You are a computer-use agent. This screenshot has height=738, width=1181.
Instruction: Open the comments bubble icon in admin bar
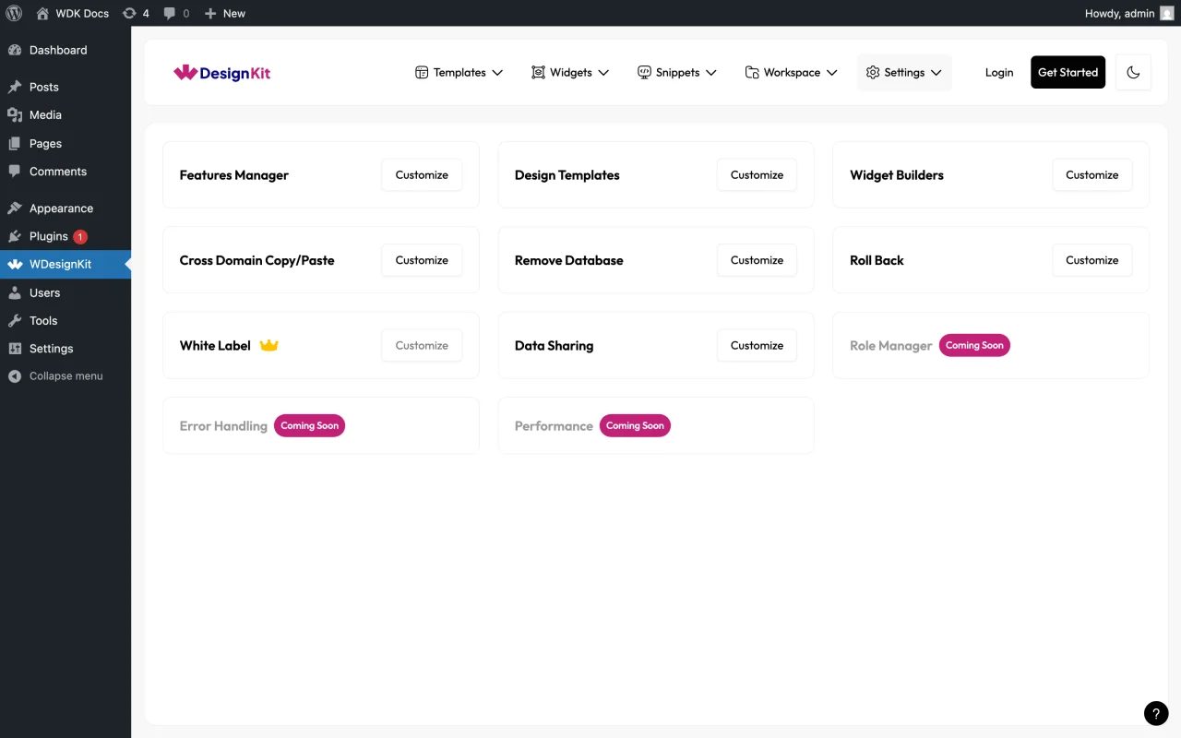coord(170,13)
